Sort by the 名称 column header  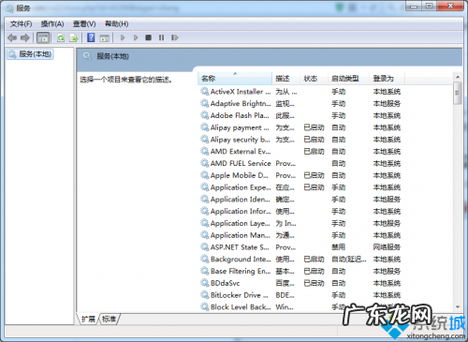click(x=235, y=79)
